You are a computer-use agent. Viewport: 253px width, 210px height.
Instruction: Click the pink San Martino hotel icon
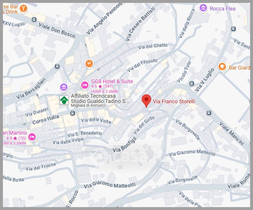(x=32, y=136)
